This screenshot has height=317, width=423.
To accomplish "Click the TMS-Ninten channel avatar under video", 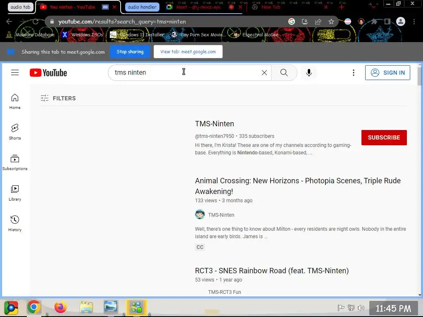I will tap(200, 215).
